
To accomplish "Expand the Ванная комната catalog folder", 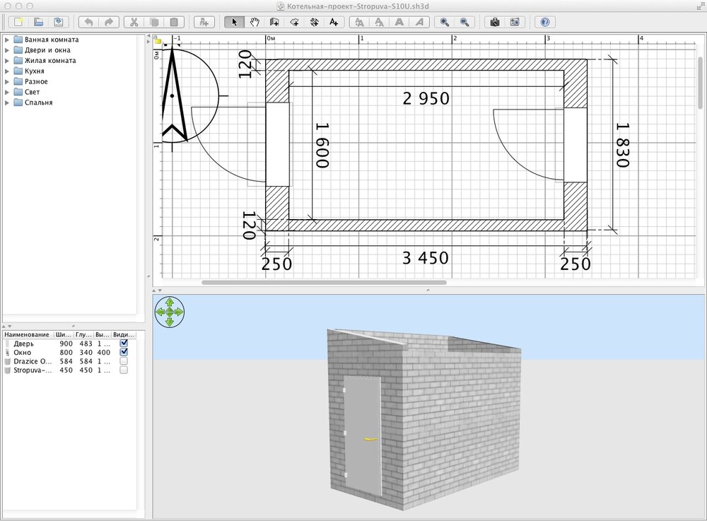I will tap(7, 40).
